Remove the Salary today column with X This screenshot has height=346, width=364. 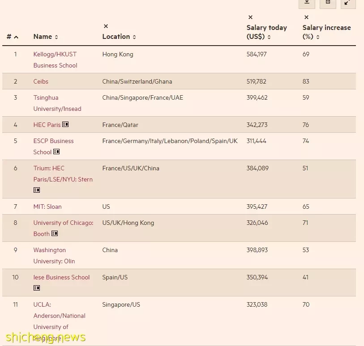250,17
